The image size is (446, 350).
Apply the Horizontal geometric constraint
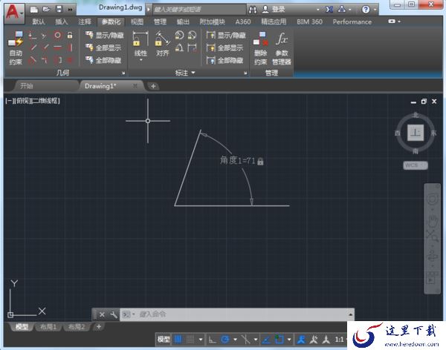pyautogui.click(x=57, y=47)
